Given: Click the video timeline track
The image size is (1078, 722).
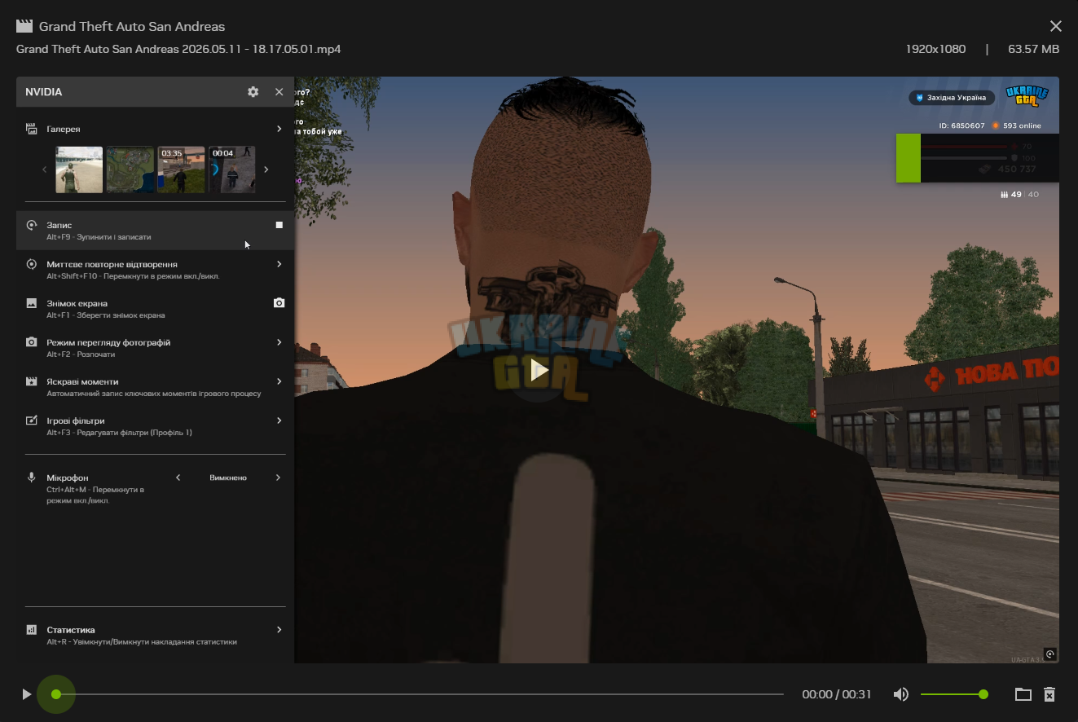Looking at the screenshot, I should click(420, 694).
